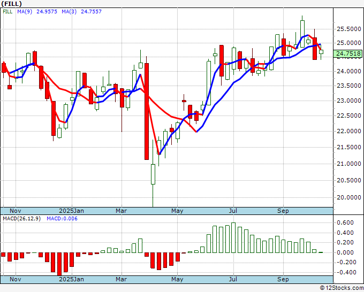
Task: Click Jul on the price chart time axis
Action: (x=233, y=211)
